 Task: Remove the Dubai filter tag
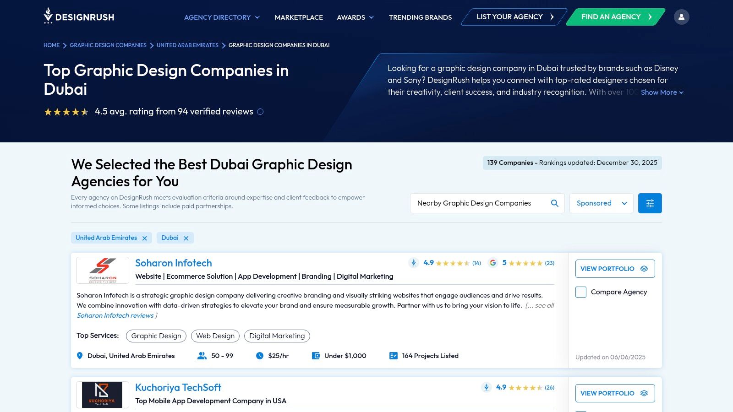click(x=186, y=238)
